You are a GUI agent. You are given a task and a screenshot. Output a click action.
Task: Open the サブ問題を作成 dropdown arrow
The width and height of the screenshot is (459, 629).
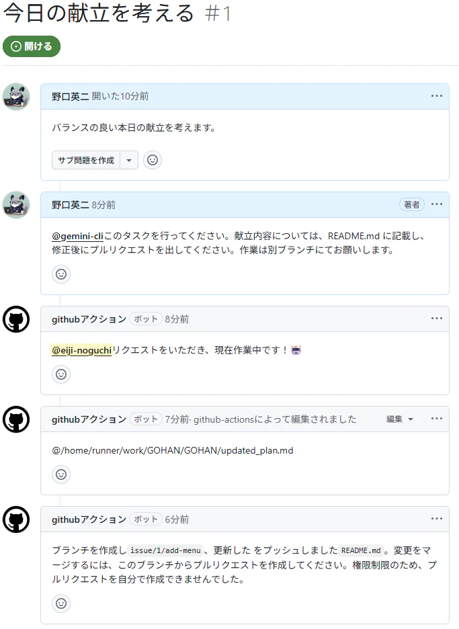129,160
